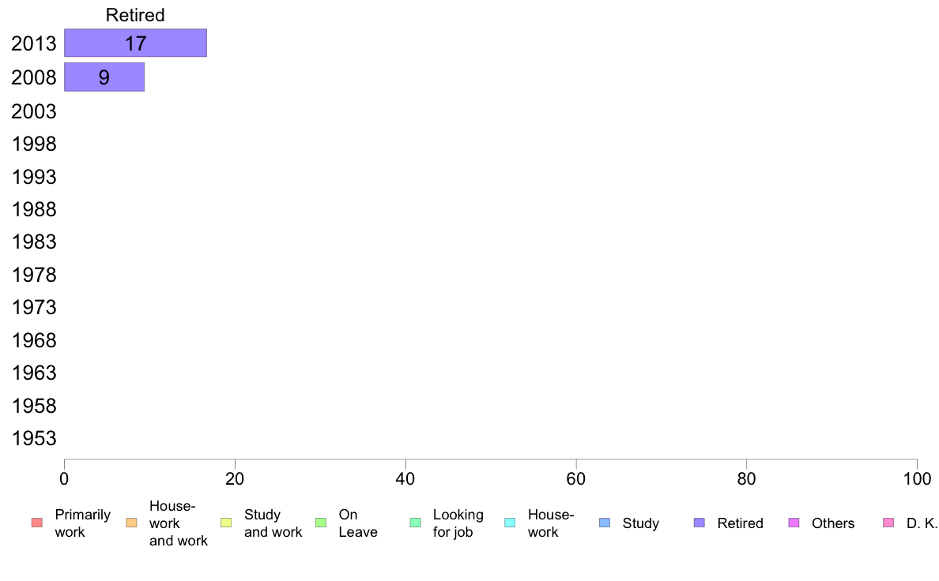Select the 2008 bar showing 9
Screen dimensions: 939x581
click(x=104, y=77)
